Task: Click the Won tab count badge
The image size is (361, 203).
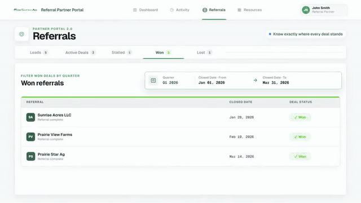Action: 168,52
